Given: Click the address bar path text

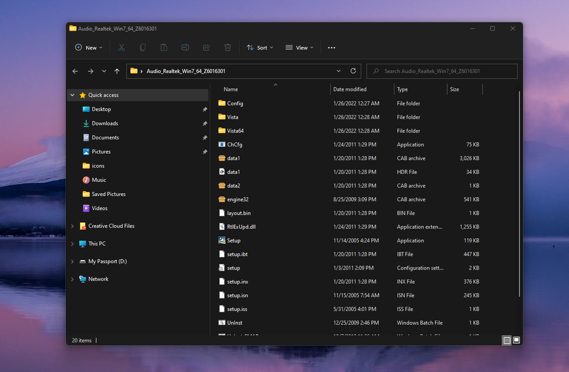Looking at the screenshot, I should 186,71.
